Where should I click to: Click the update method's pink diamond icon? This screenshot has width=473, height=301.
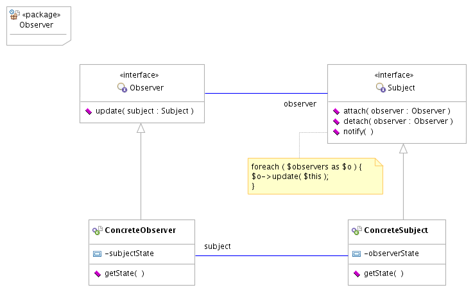tap(89, 111)
